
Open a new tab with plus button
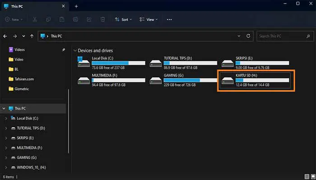click(76, 6)
